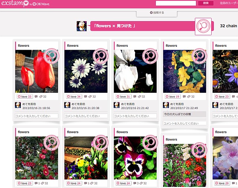The width and height of the screenshot is (238, 188).
Task: Click stamp icon on mixed garden photo
Action: click(x=199, y=150)
